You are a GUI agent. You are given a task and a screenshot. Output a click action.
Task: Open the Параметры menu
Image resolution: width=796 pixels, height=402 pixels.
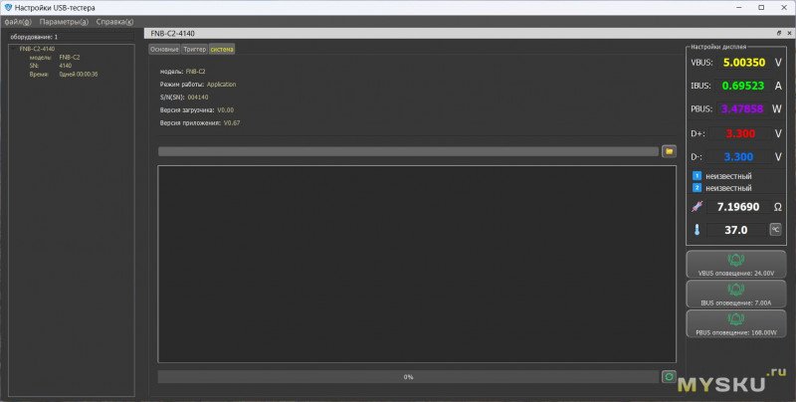64,21
